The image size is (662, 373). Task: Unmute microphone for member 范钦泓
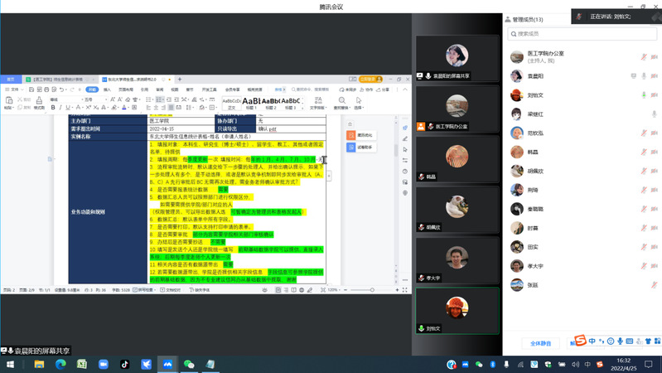coord(645,133)
